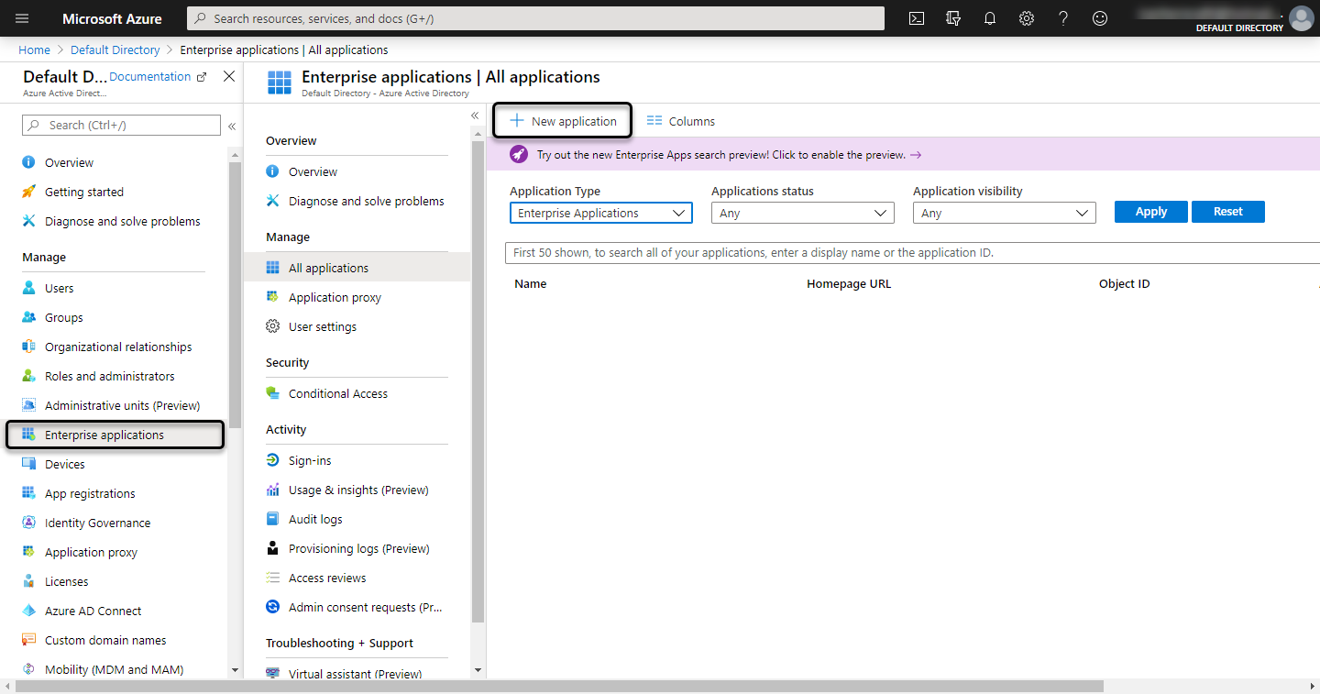Click the Home breadcrumb link
1320x694 pixels.
[x=35, y=50]
